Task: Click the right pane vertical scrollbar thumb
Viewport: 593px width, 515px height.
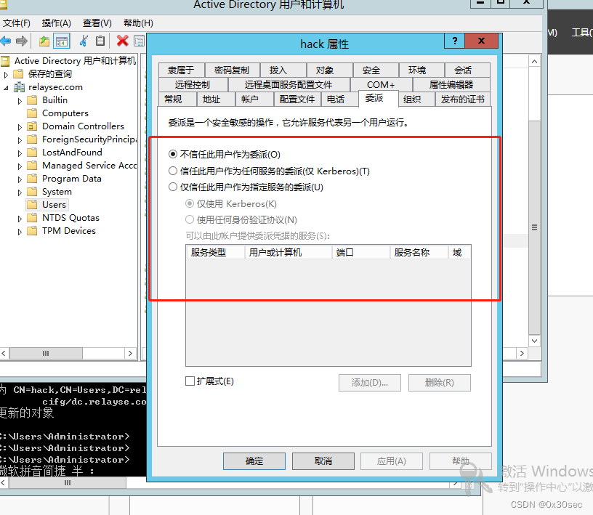Action: [534, 227]
